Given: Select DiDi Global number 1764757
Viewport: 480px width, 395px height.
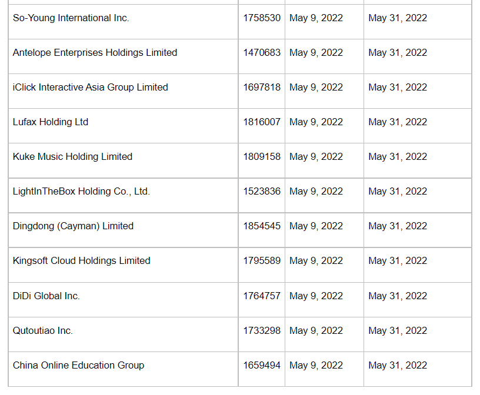Looking at the screenshot, I should (x=262, y=296).
